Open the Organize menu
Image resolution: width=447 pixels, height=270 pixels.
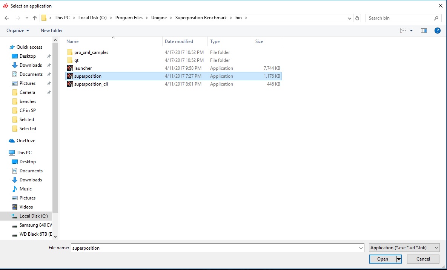(x=18, y=31)
